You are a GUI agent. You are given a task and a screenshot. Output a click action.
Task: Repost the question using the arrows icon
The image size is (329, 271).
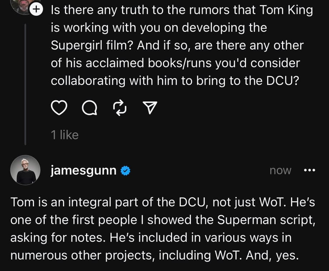pos(119,107)
